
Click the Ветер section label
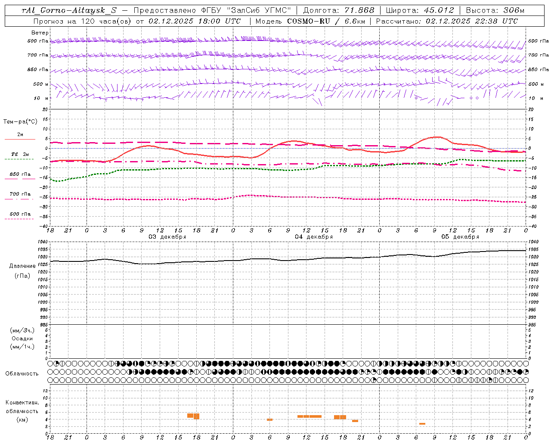[x=40, y=33]
